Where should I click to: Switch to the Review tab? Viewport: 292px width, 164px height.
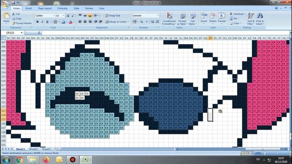coord(89,8)
